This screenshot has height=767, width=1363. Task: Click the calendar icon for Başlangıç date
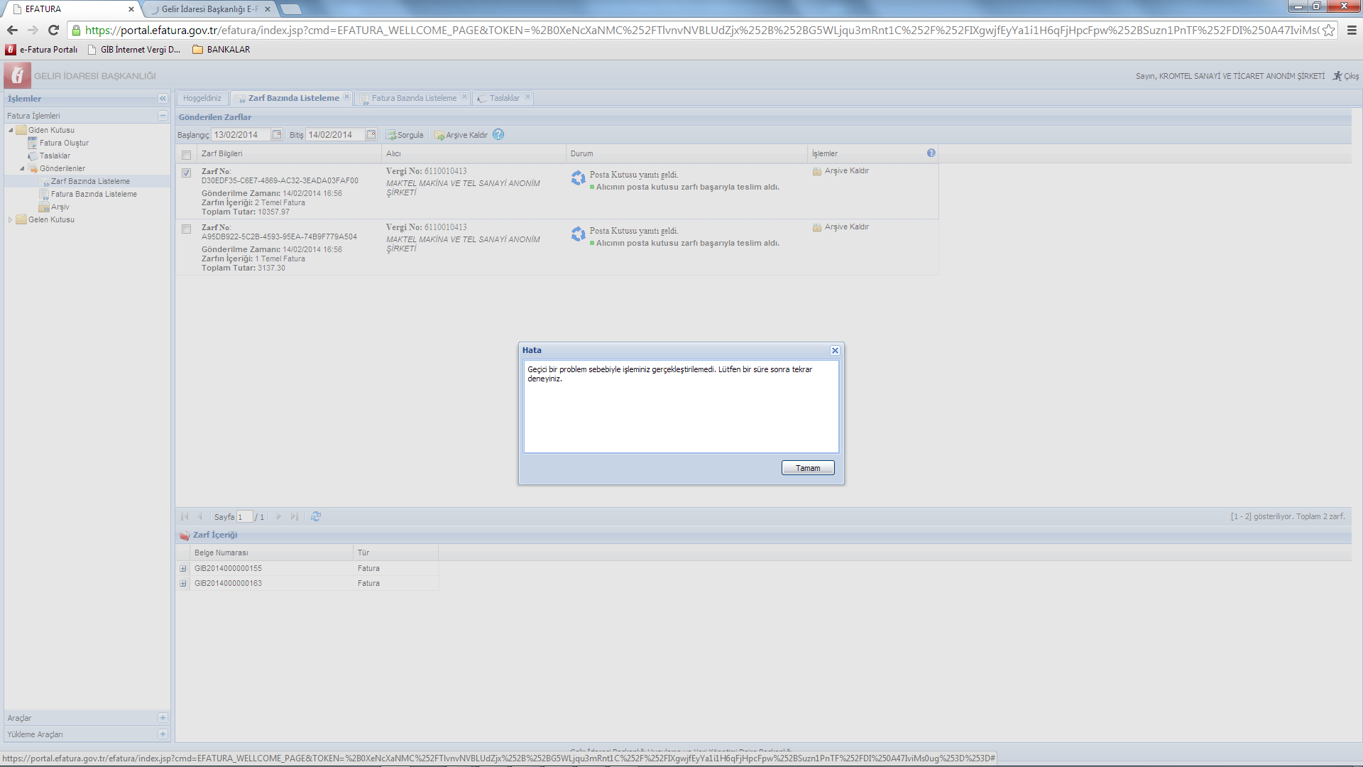(277, 134)
